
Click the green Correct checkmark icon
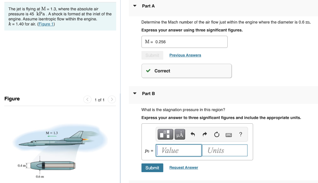[148, 71]
